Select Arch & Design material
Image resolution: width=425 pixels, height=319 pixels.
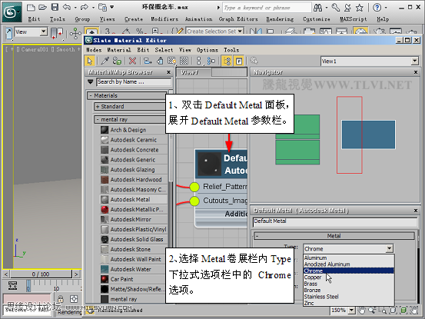coord(134,130)
